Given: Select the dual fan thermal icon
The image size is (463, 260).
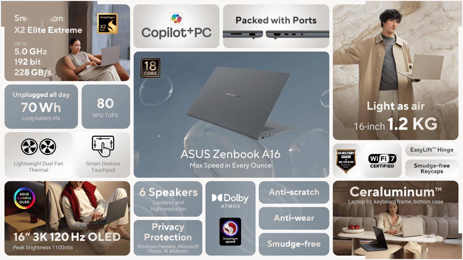Looking at the screenshot, I should (39, 147).
